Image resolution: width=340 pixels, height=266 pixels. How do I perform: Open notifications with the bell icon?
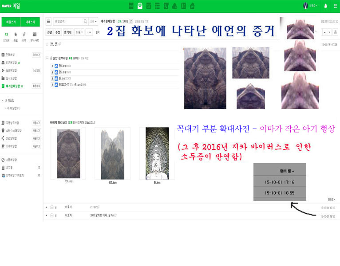point(325,6)
